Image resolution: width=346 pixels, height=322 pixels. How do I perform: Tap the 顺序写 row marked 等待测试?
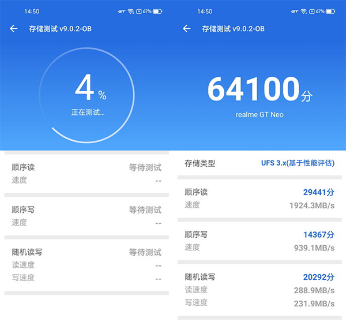(x=86, y=216)
